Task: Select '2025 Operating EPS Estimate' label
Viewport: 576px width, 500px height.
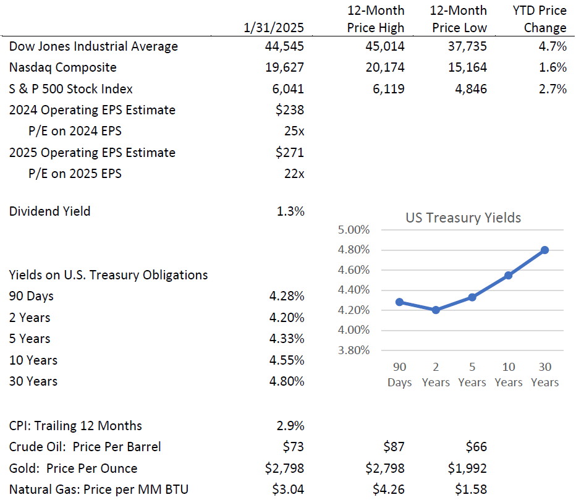Action: pos(92,153)
